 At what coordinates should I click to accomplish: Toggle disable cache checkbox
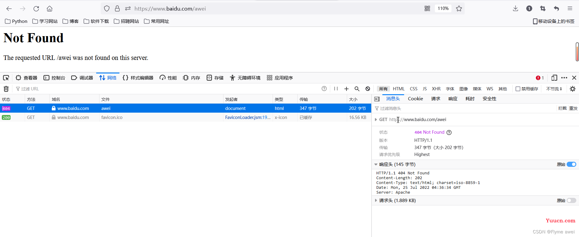518,89
